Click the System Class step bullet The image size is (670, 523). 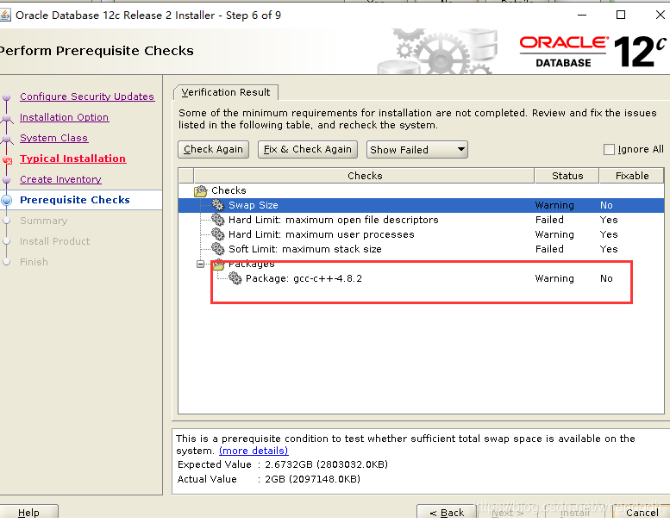[6, 139]
